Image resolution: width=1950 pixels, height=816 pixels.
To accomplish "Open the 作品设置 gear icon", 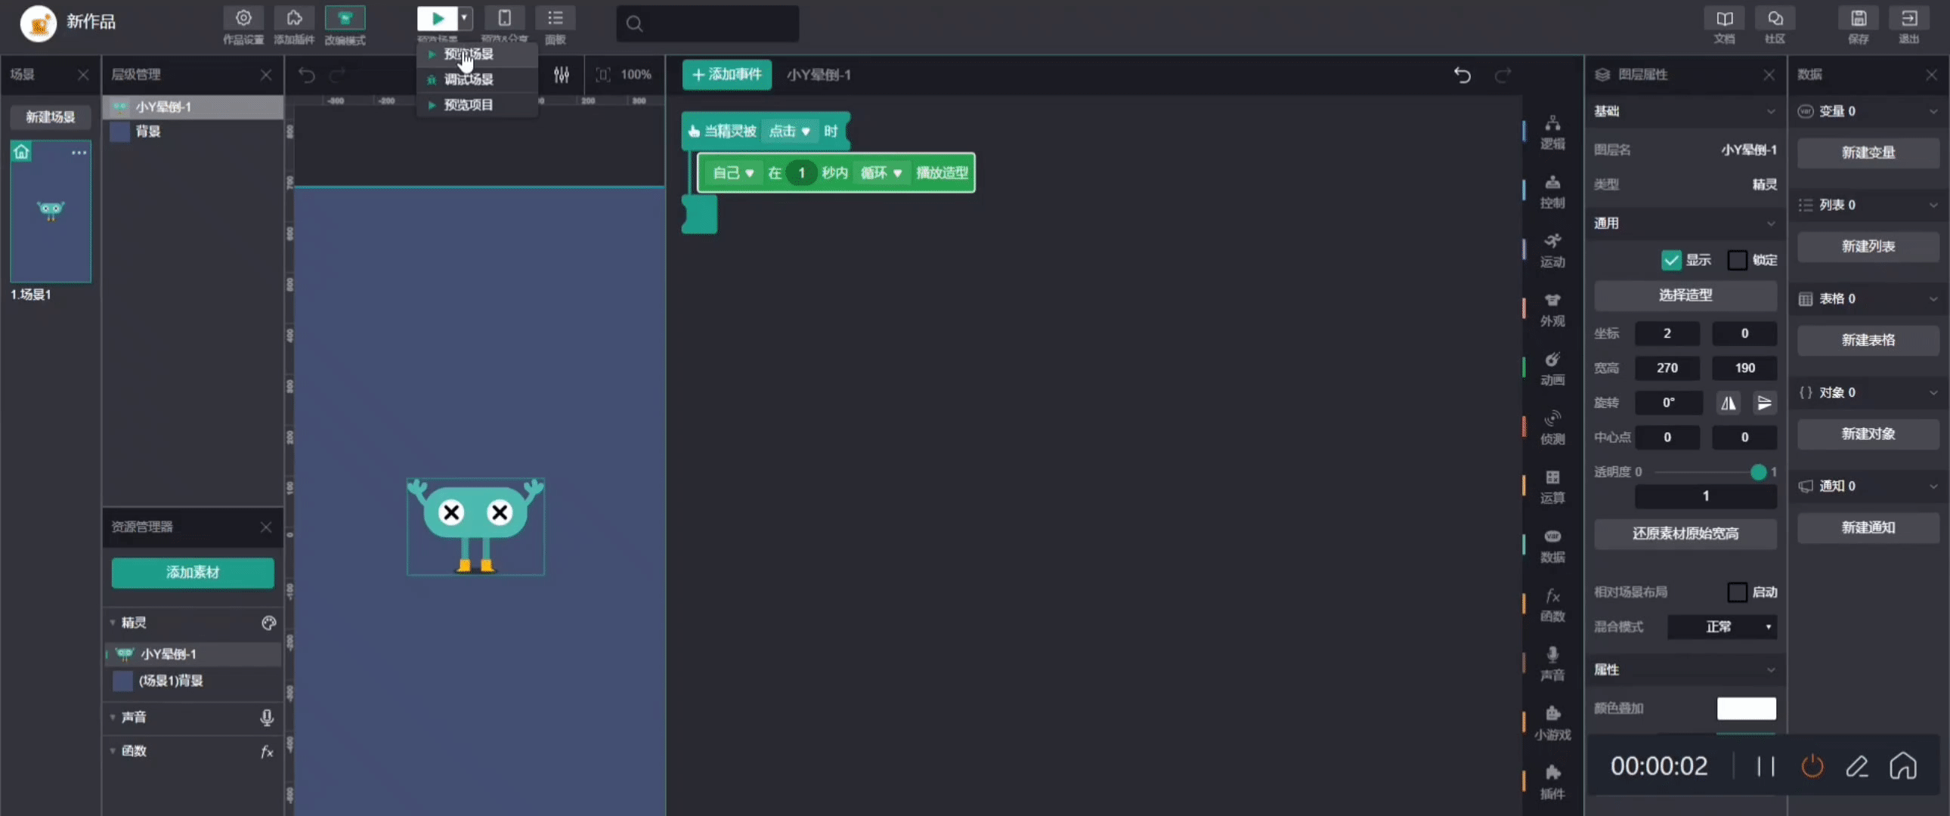I will tap(243, 18).
